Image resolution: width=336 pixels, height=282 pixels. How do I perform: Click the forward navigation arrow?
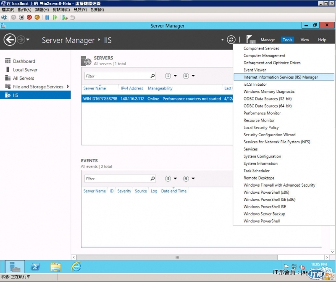click(21, 40)
